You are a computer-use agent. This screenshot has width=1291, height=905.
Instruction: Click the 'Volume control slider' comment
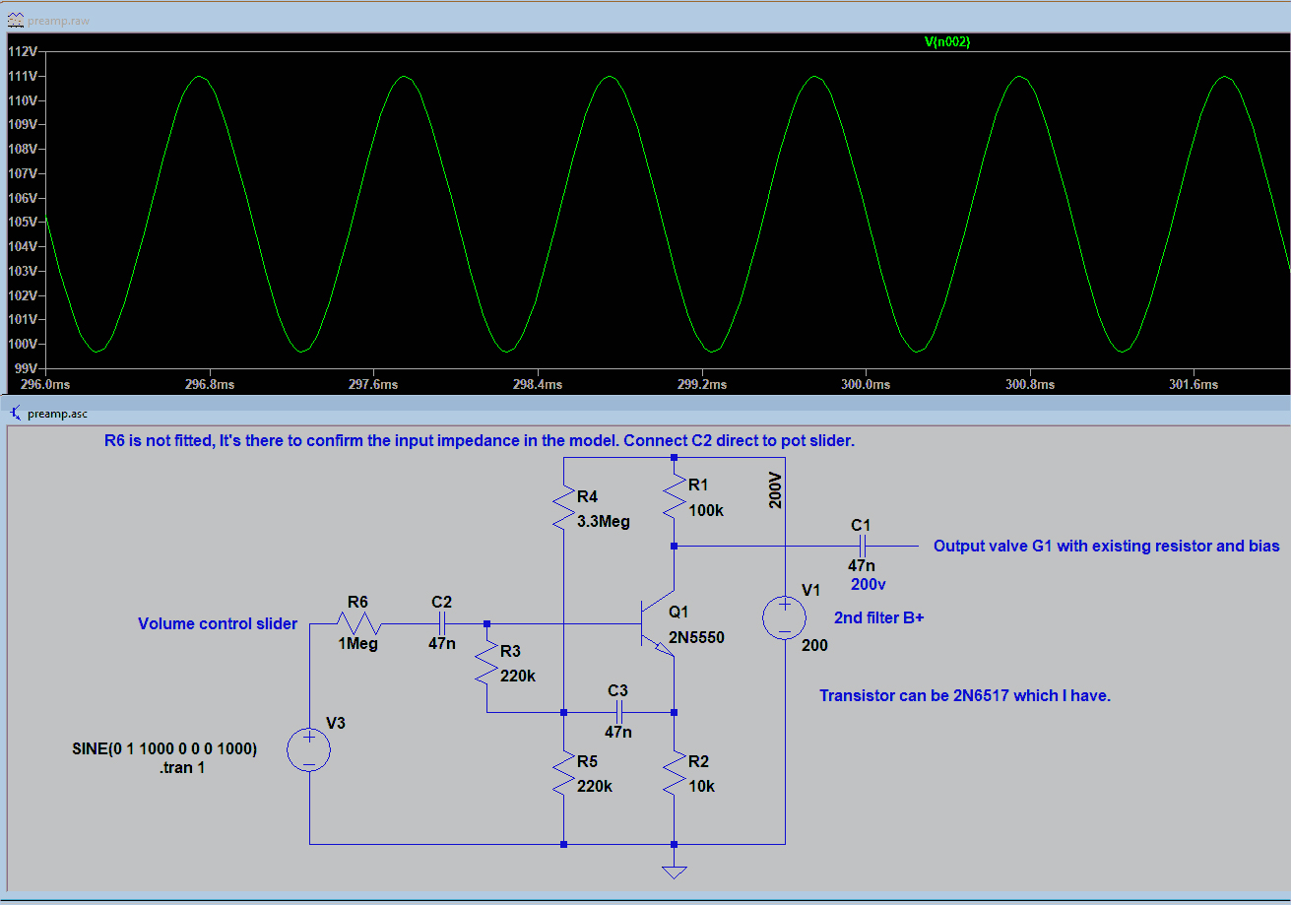[218, 623]
